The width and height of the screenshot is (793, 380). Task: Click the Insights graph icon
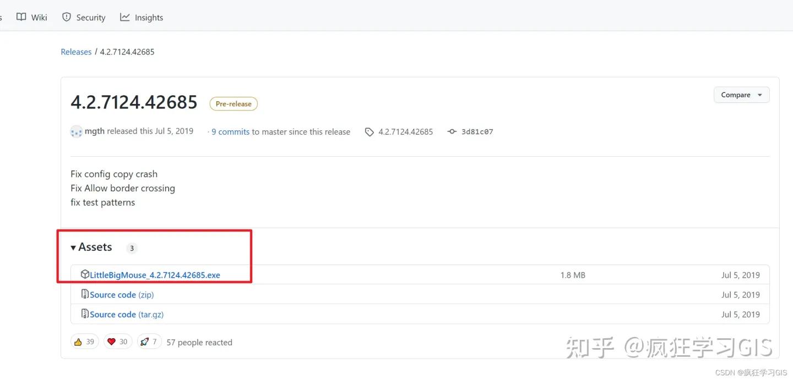coord(125,16)
